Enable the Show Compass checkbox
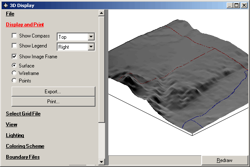The height and width of the screenshot is (167, 250). 14,35
